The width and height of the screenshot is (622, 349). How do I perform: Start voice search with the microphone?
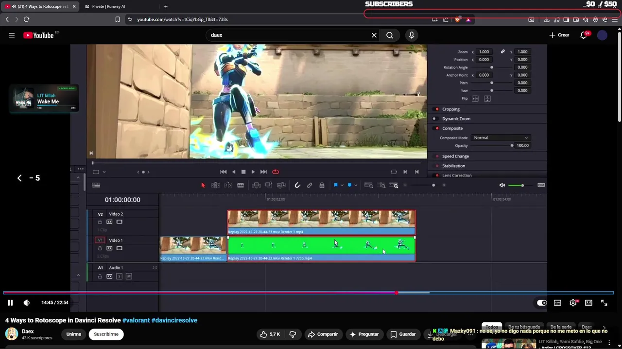point(412,35)
